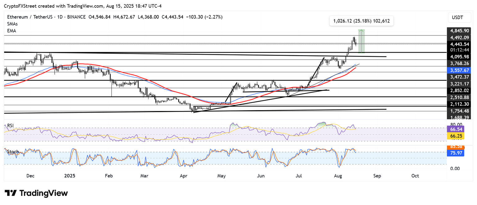
Task: Click the TradingView wordmark text
Action: [43, 193]
